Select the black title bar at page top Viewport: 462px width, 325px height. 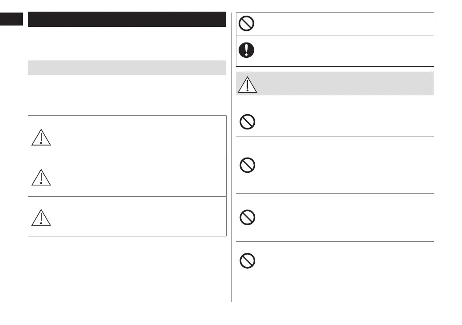[x=126, y=19]
